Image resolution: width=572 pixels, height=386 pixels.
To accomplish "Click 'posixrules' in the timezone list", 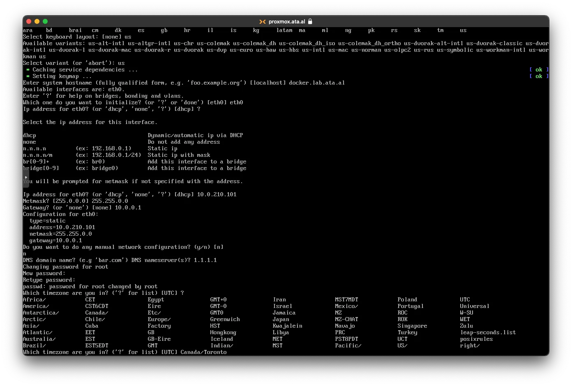I will tap(477, 339).
